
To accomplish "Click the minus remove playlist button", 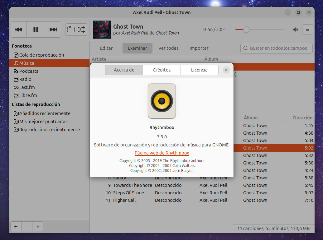I will (27, 227).
